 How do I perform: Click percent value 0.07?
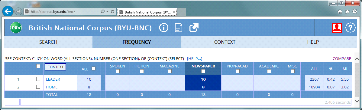[331, 87]
